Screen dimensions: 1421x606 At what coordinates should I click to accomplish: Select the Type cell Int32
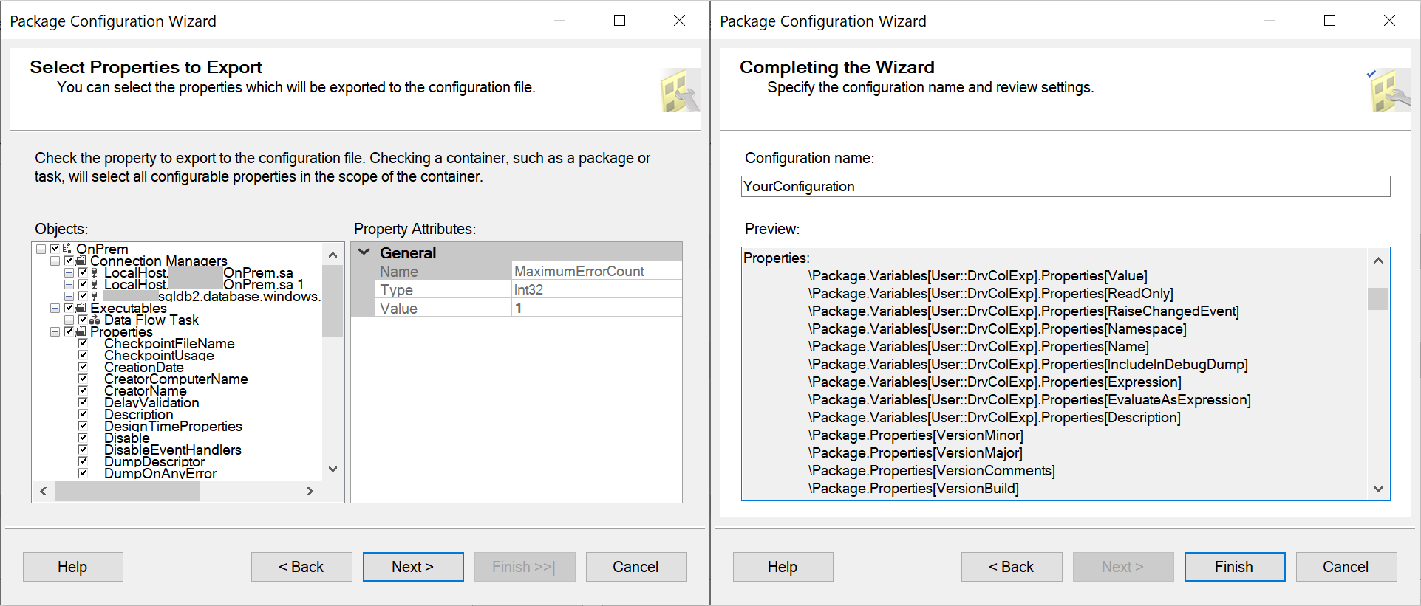597,289
